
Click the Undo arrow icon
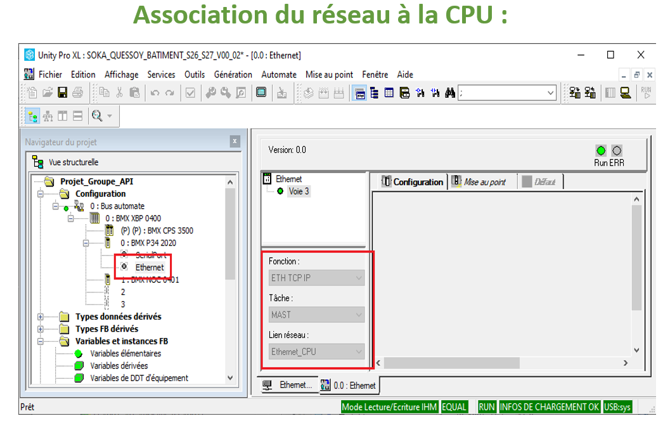154,93
